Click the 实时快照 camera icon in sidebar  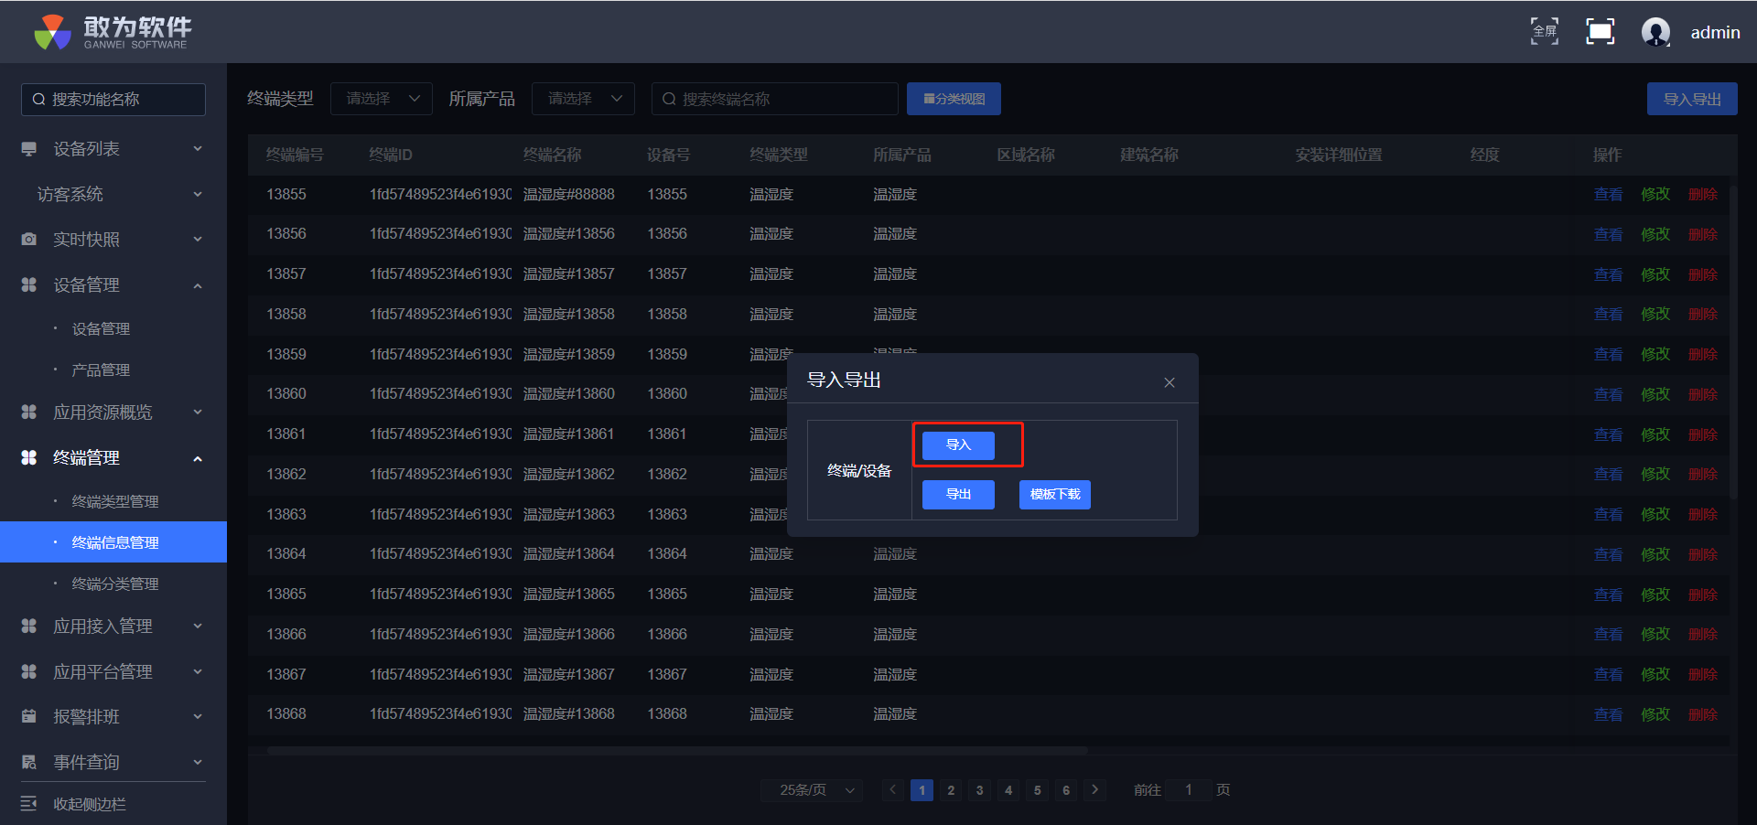coord(29,240)
